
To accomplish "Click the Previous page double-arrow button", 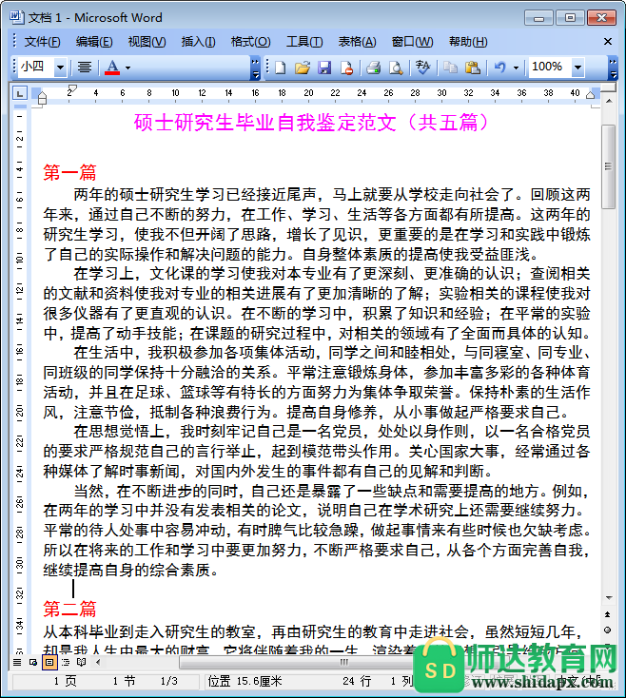I will (x=608, y=614).
